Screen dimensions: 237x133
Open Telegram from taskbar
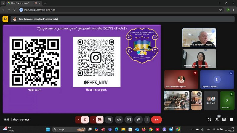(x=171, y=129)
